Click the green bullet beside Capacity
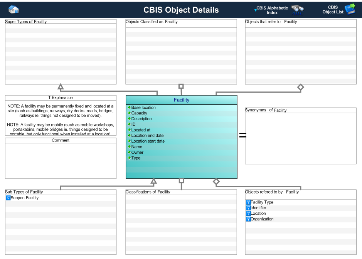362x259 pixels. click(129, 113)
